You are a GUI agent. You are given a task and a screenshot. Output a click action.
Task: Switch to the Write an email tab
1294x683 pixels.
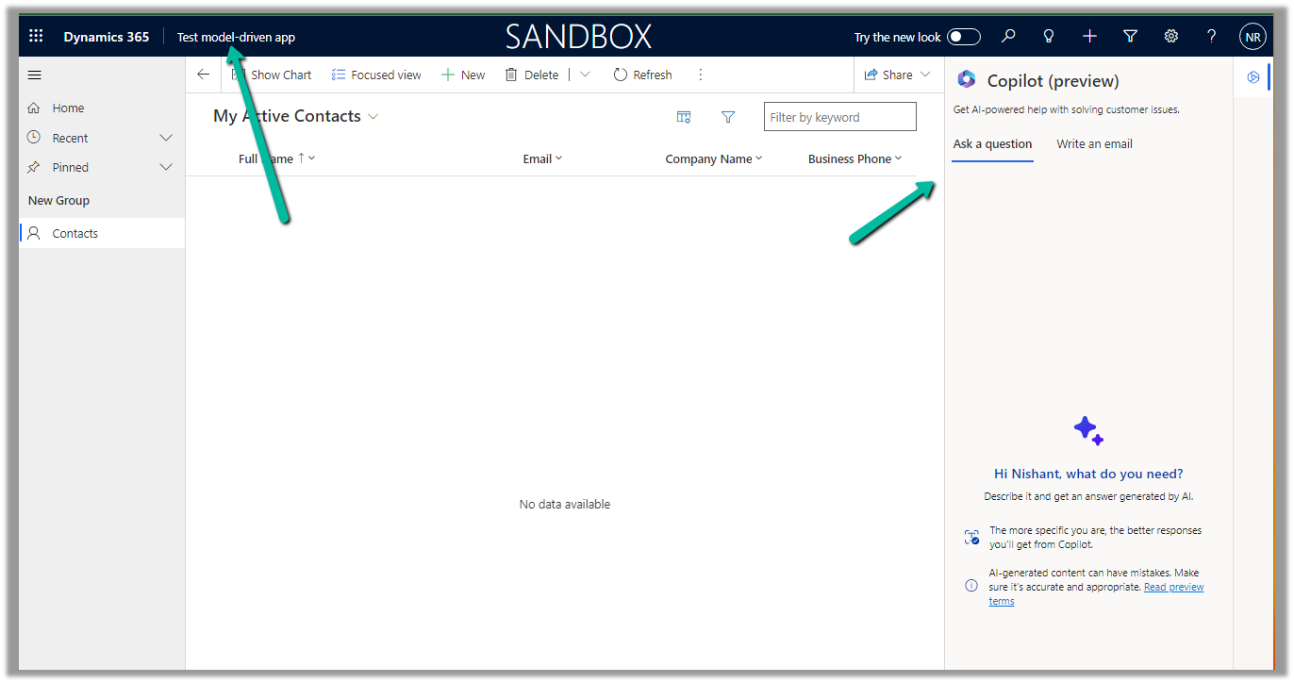click(x=1094, y=144)
